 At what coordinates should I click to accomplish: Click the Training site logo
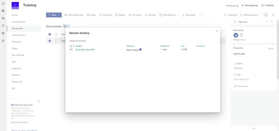tap(15, 6)
